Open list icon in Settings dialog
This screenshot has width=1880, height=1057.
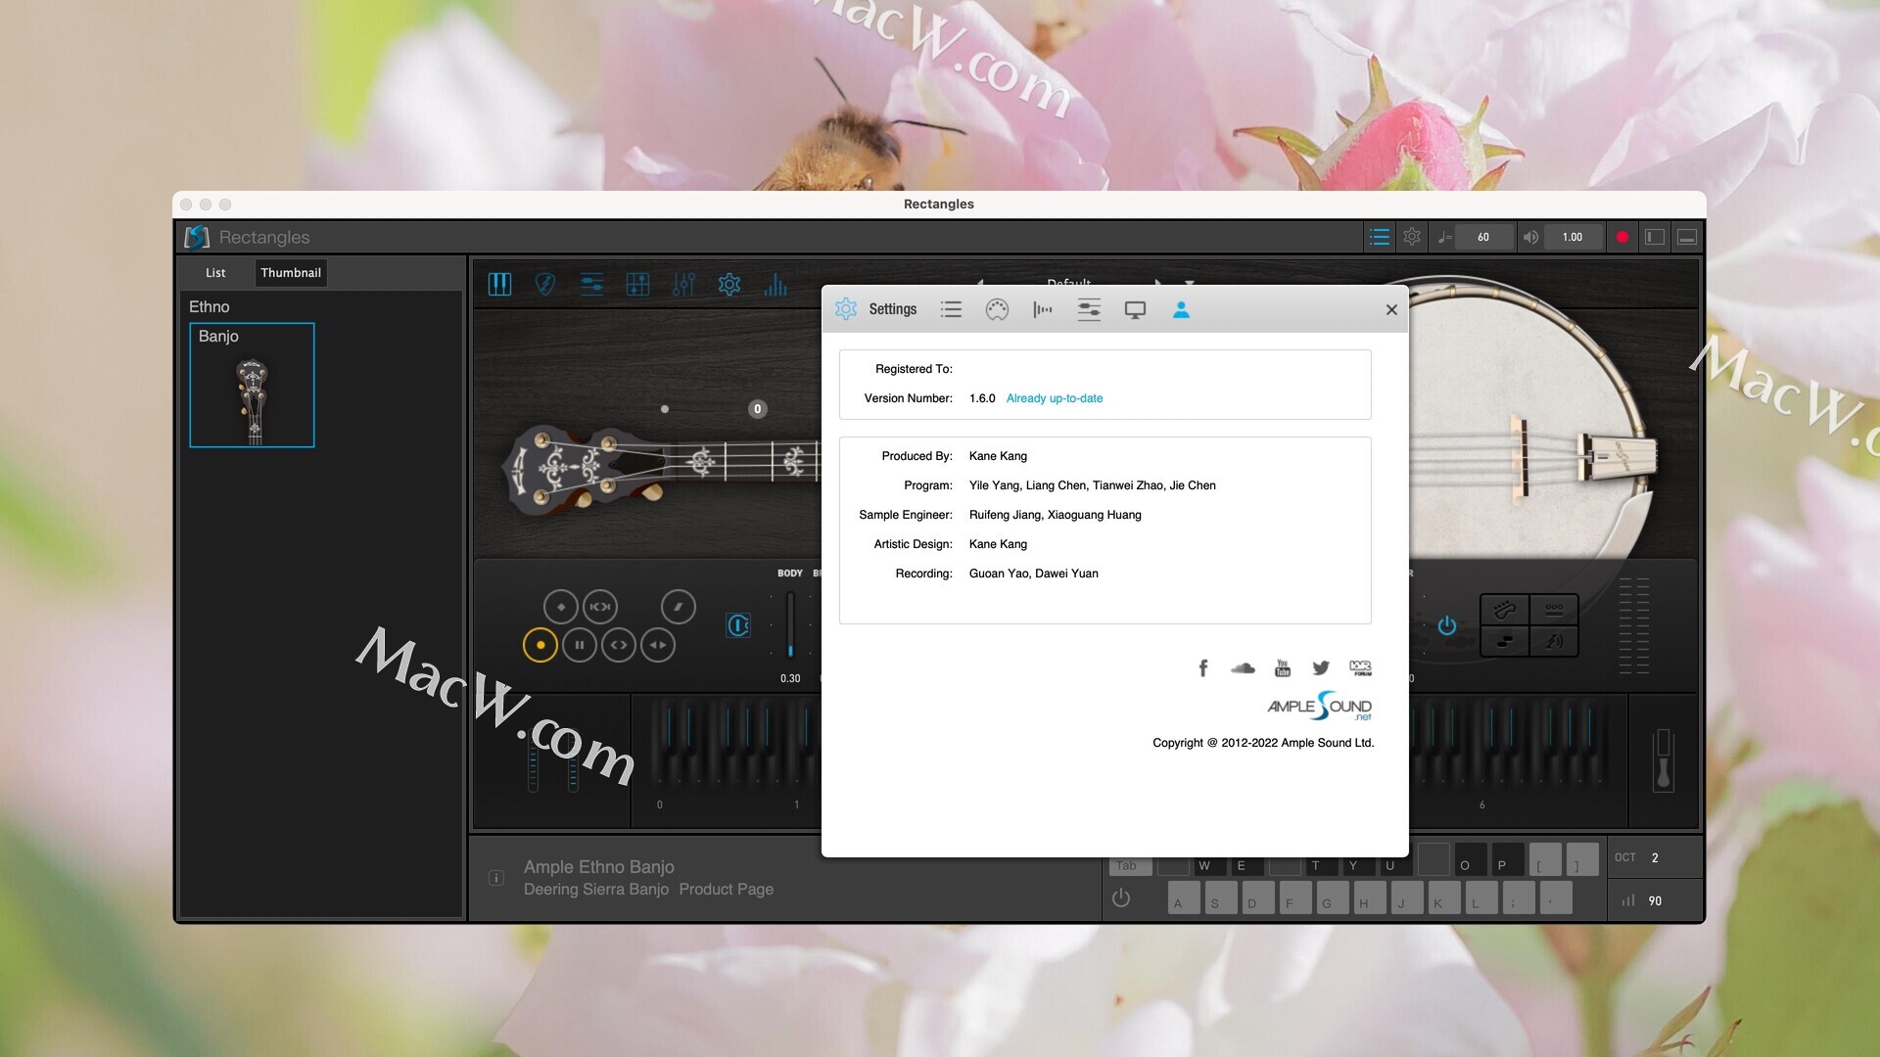click(x=951, y=309)
